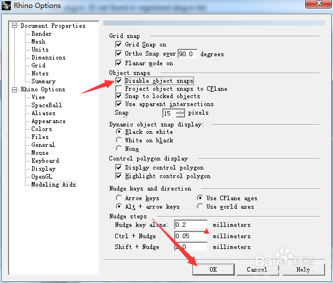Click the Rhino icon in the title bar
This screenshot has width=333, height=283.
tap(6, 5)
